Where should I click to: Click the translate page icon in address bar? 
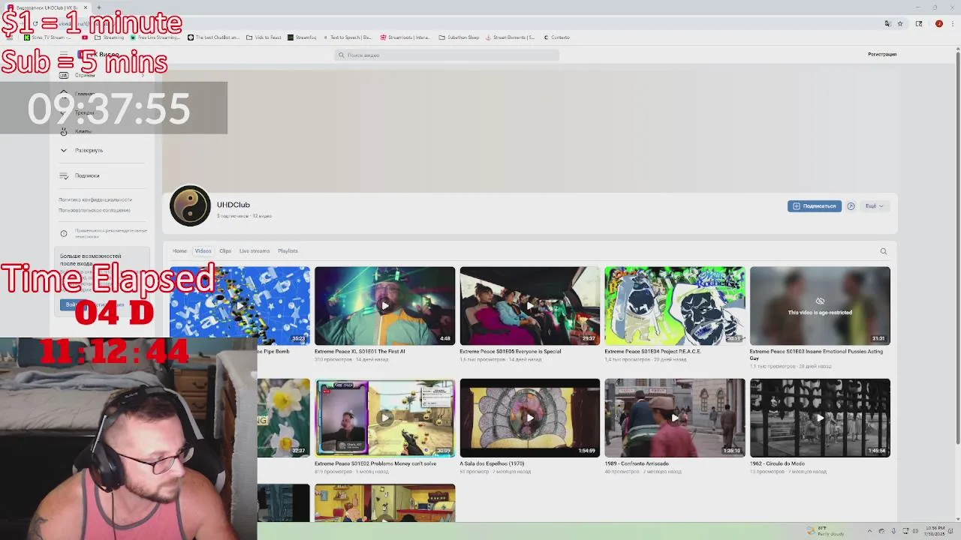click(887, 23)
